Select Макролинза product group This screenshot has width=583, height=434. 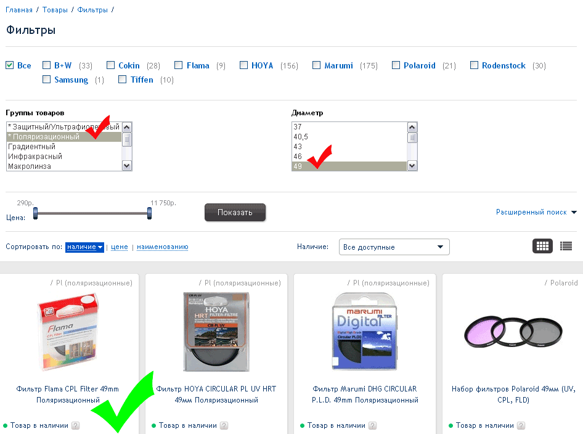click(64, 166)
